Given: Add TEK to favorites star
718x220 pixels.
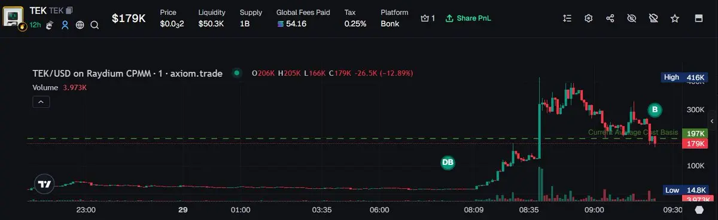Looking at the screenshot, I should (x=675, y=19).
